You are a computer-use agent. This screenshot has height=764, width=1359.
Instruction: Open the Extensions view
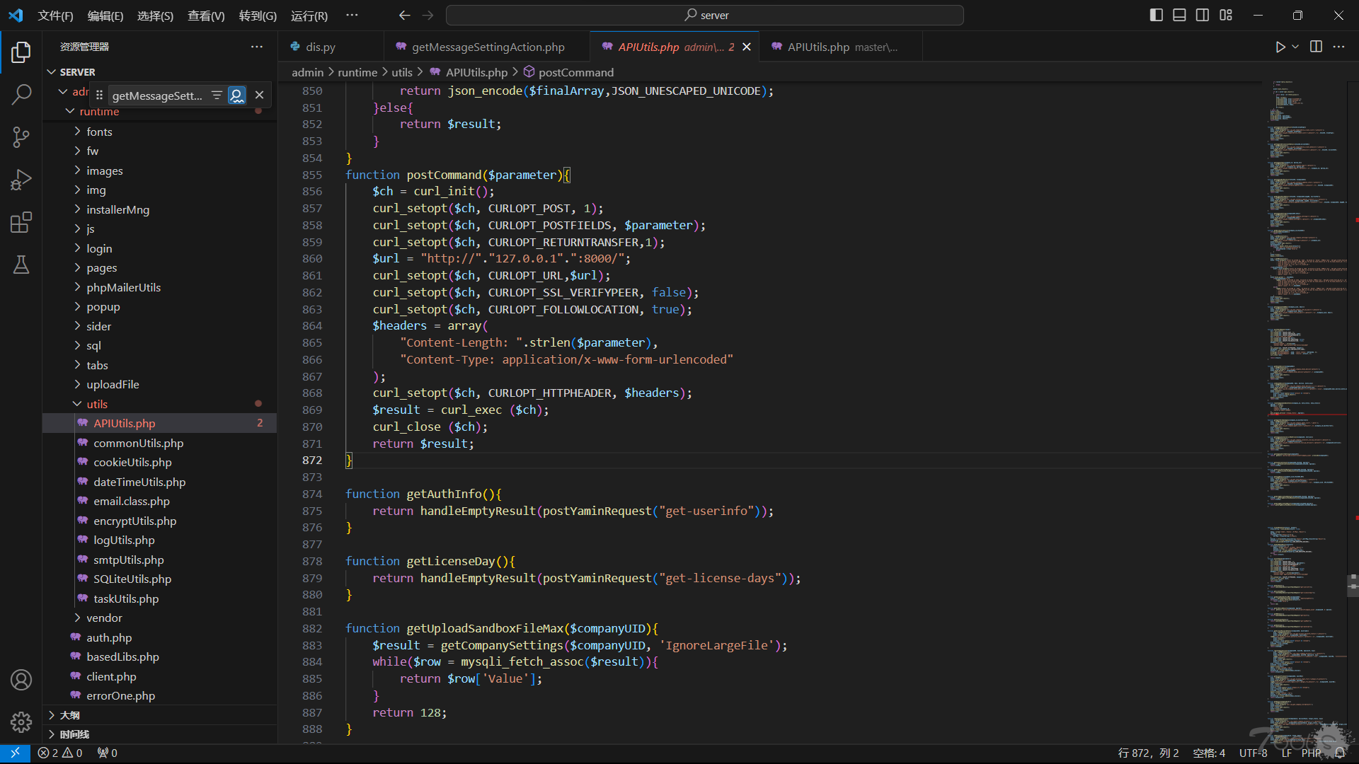(21, 222)
